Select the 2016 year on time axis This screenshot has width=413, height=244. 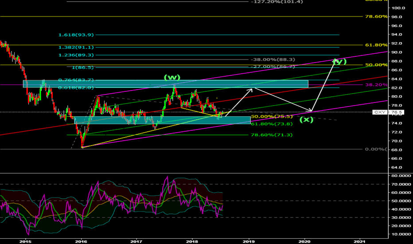81,241
